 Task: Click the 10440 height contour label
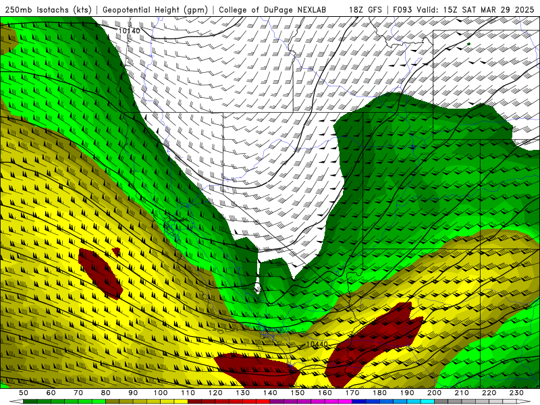click(317, 344)
